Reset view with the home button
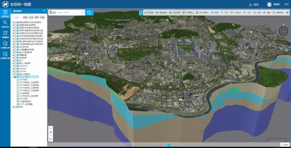Viewport: 291px width, 148px height. tap(51, 132)
